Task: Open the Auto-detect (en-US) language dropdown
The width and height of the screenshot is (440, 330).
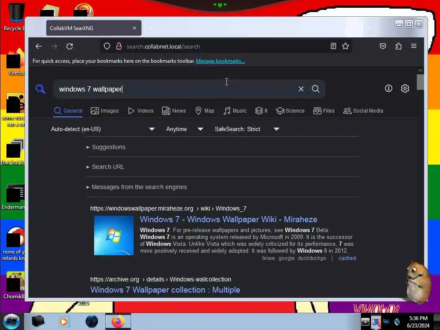Action: click(x=103, y=129)
